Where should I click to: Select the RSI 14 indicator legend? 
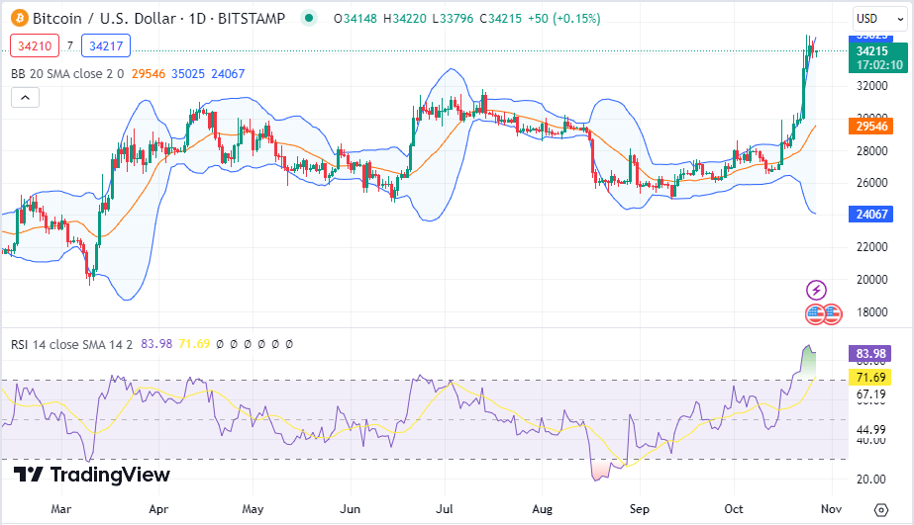click(x=71, y=344)
